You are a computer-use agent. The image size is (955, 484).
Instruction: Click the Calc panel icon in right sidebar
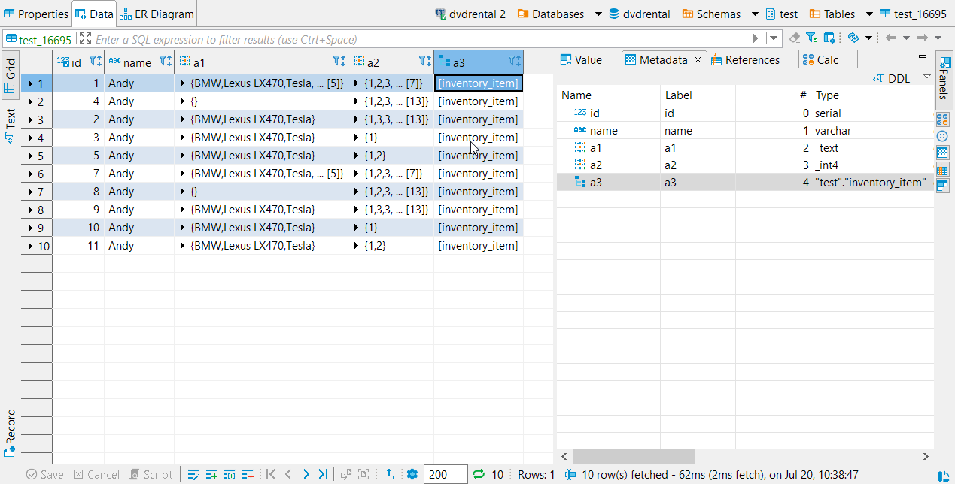[x=942, y=119]
